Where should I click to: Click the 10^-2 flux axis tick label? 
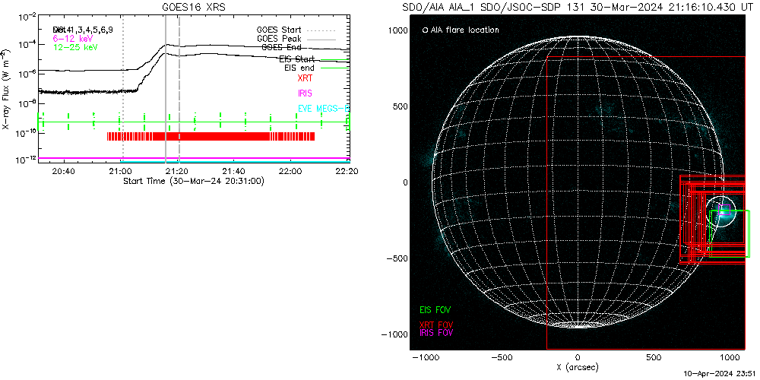click(29, 17)
